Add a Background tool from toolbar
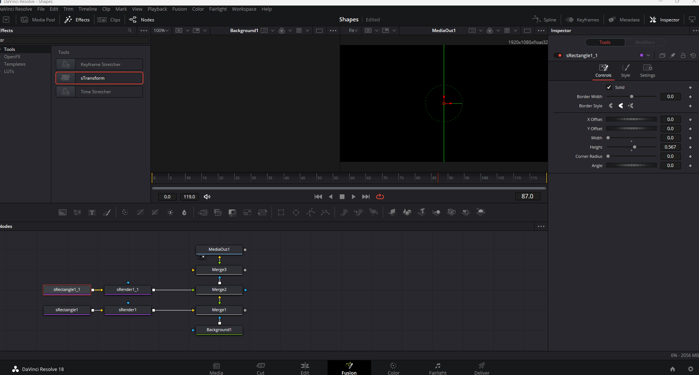 pos(63,212)
